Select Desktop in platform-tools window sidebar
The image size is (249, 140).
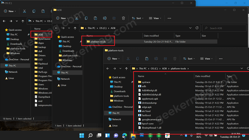point(118,87)
